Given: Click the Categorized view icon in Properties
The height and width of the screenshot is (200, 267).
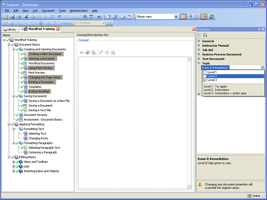Looking at the screenshot, I should coord(199,35).
